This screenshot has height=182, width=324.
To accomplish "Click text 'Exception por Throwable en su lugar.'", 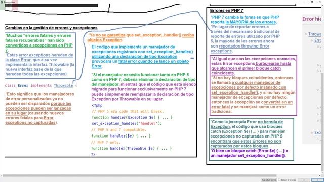I will coord(127,99).
